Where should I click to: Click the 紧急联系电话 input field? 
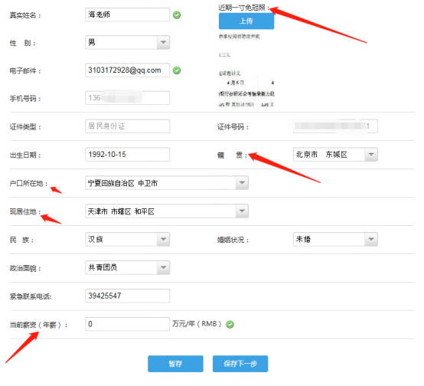click(127, 296)
